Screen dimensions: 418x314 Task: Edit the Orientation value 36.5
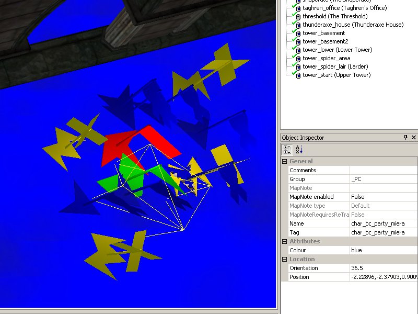coord(383,268)
